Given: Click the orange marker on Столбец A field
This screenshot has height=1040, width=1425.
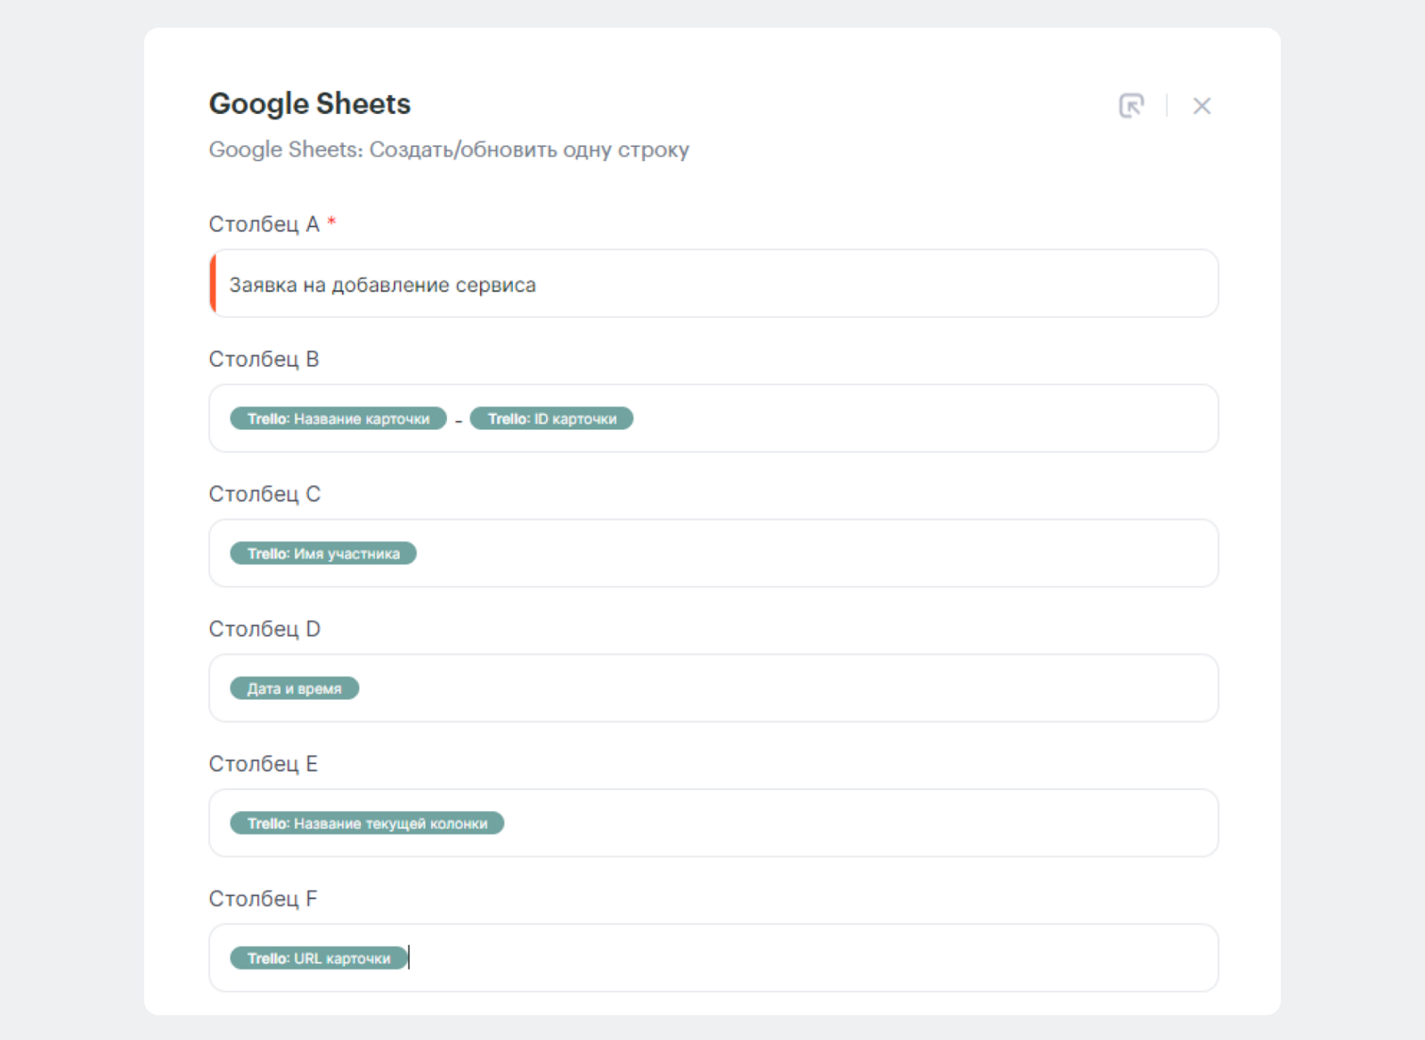Looking at the screenshot, I should tap(213, 284).
